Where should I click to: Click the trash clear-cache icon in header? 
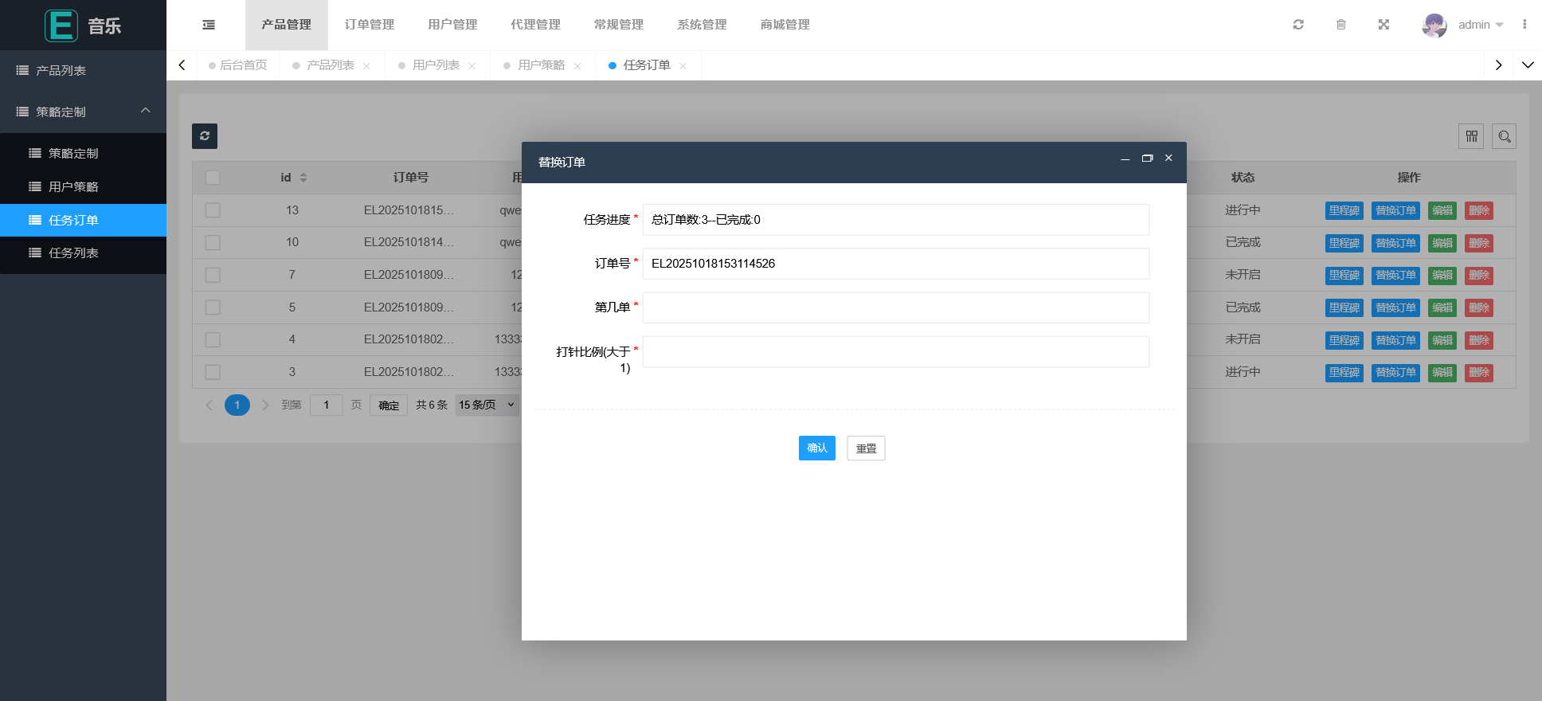pyautogui.click(x=1341, y=25)
